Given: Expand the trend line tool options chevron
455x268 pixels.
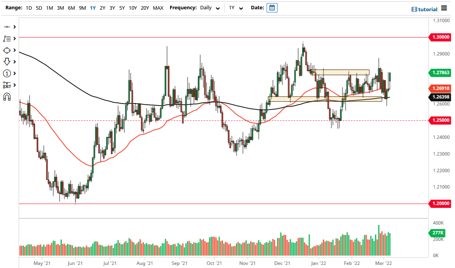Looking at the screenshot, I should [14, 27].
